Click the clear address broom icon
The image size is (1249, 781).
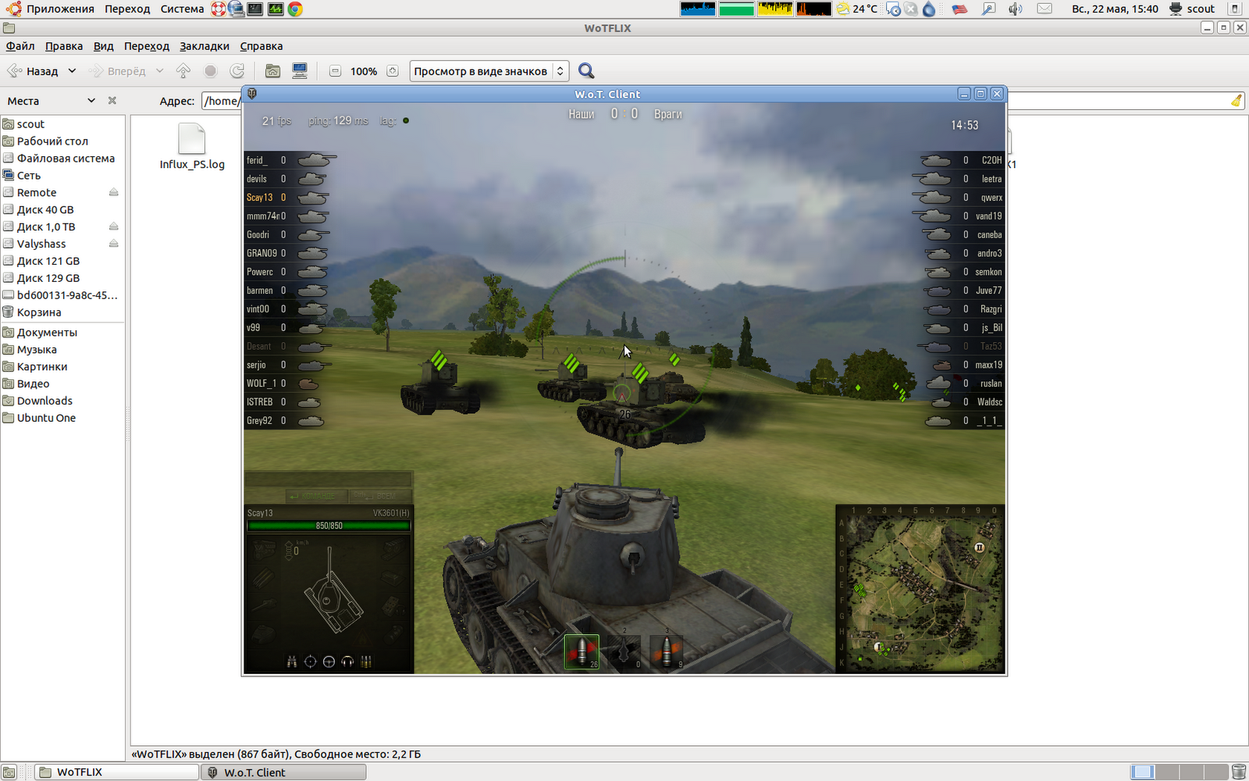tap(1237, 101)
